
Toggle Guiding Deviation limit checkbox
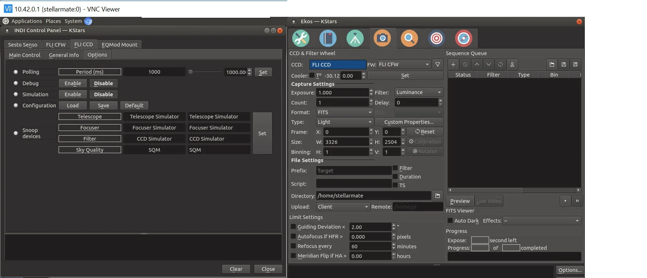pos(293,226)
